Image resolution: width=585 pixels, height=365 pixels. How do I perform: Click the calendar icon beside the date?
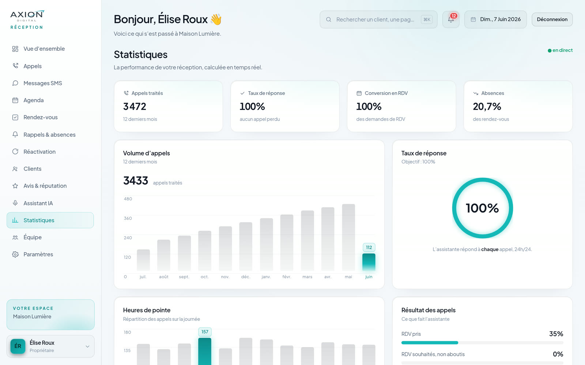473,19
